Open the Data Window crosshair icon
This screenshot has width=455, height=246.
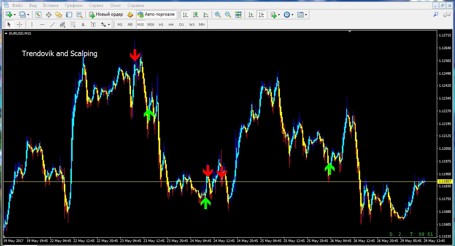pyautogui.click(x=49, y=15)
